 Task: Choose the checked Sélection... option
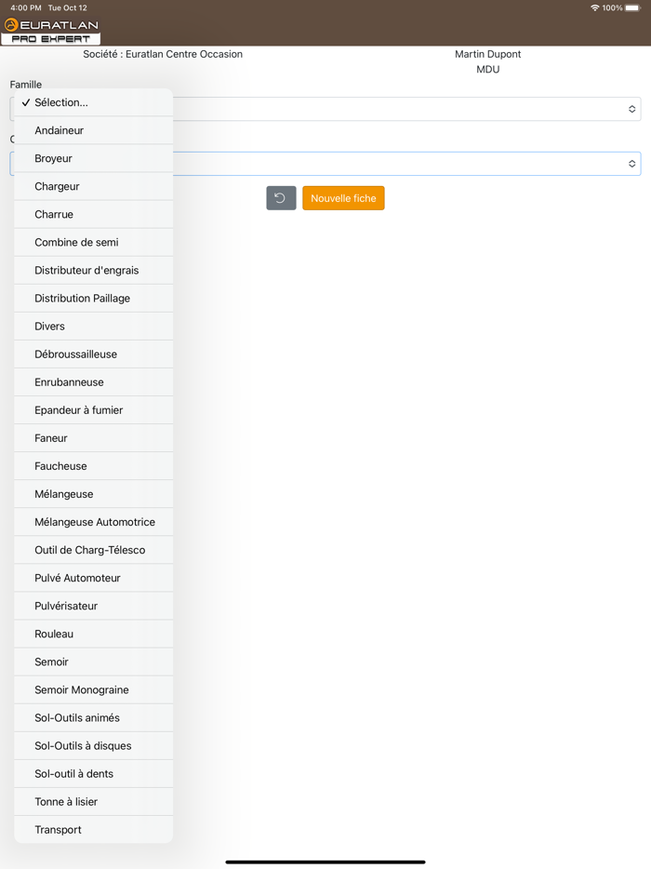point(93,102)
